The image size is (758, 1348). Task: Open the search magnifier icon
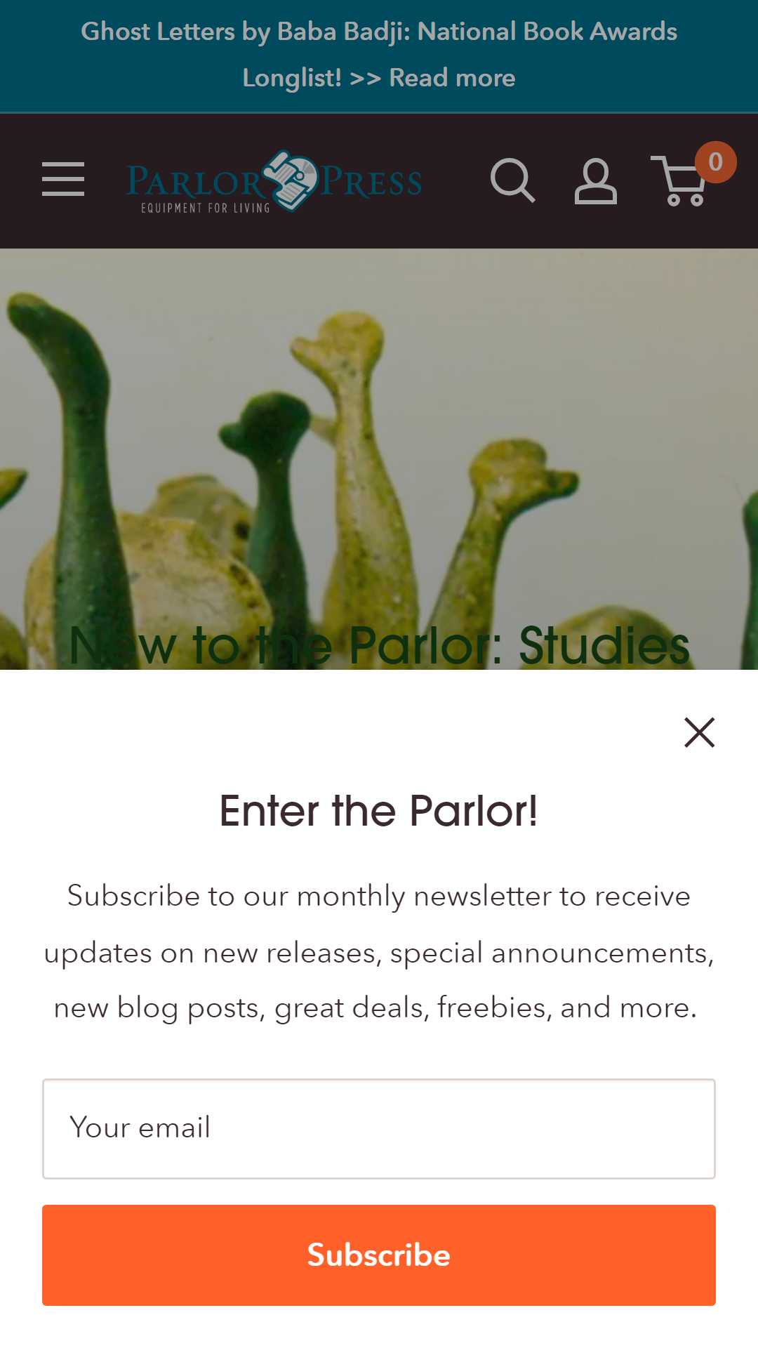[x=513, y=180]
